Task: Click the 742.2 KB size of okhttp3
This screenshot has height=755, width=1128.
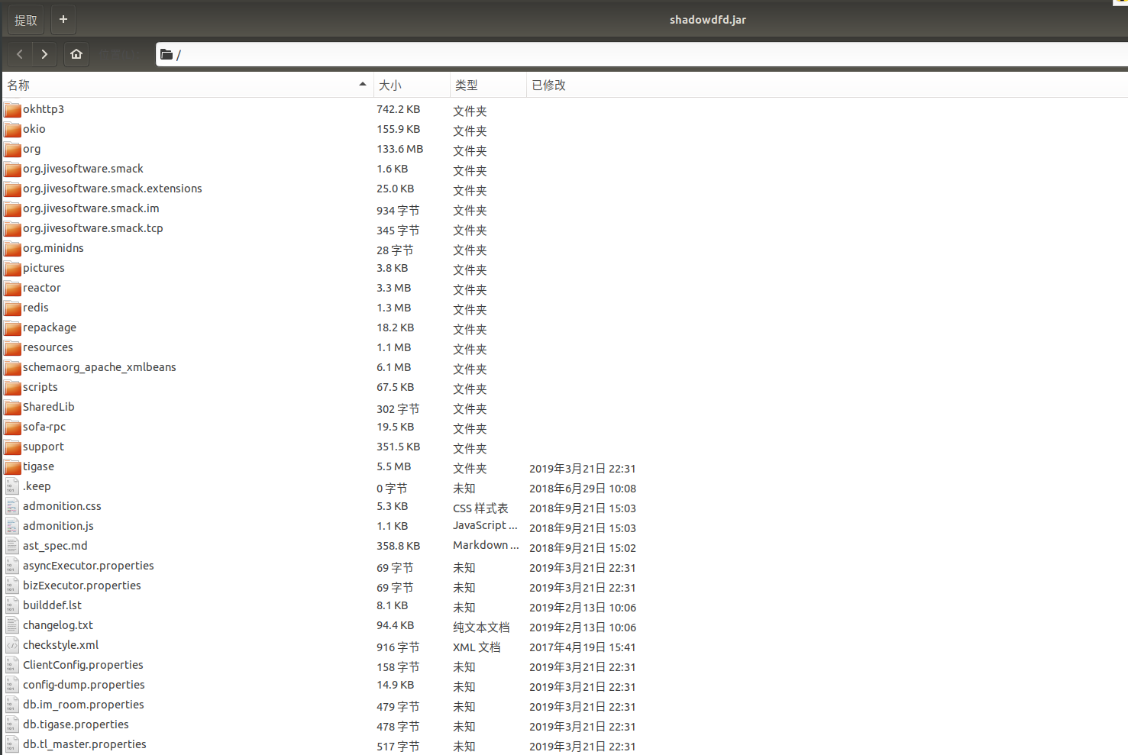Action: pos(398,109)
